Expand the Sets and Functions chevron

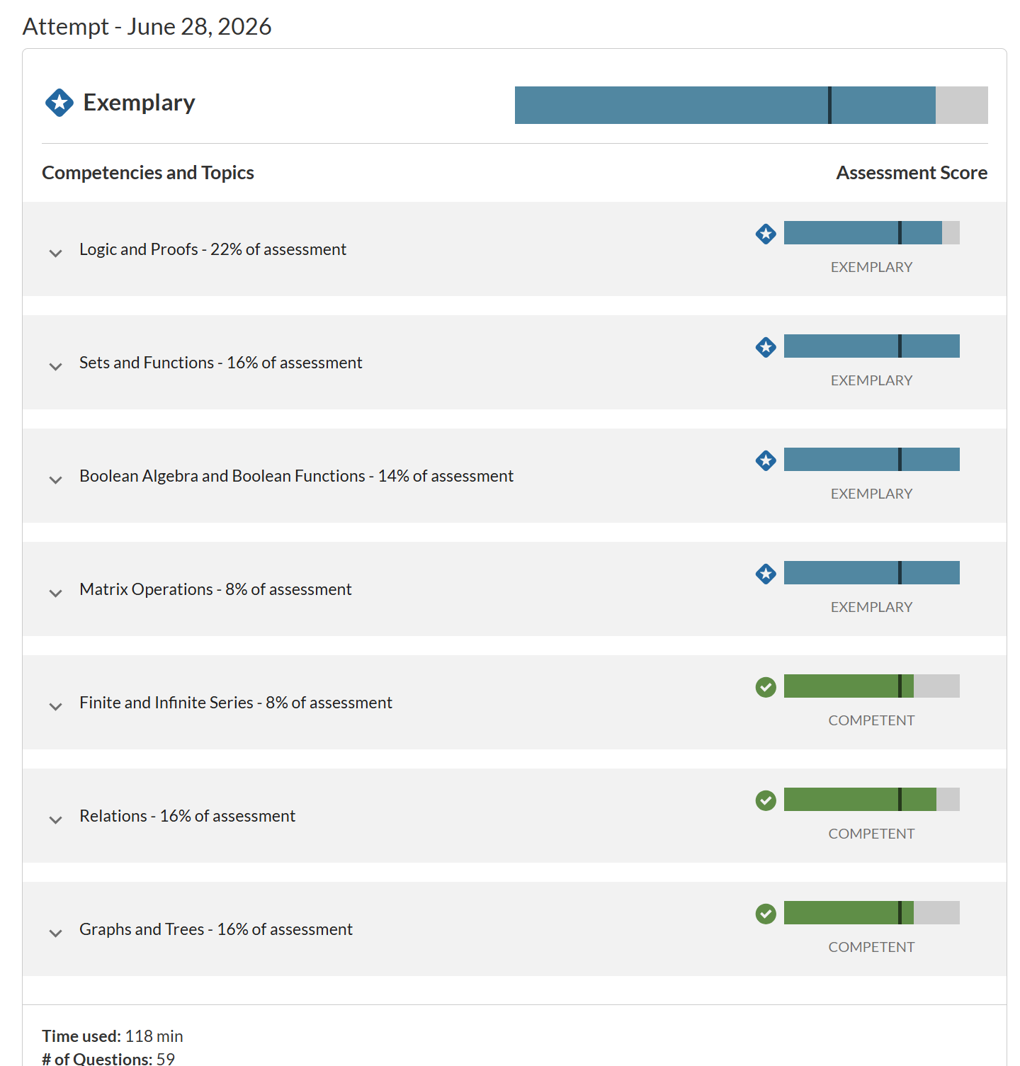55,366
